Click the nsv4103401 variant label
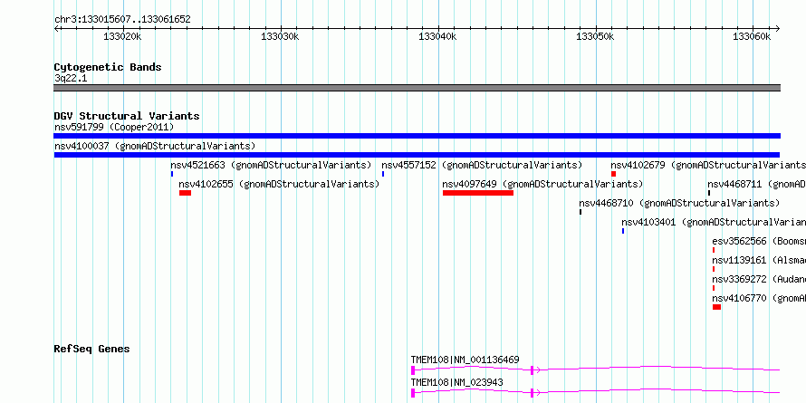 714,222
